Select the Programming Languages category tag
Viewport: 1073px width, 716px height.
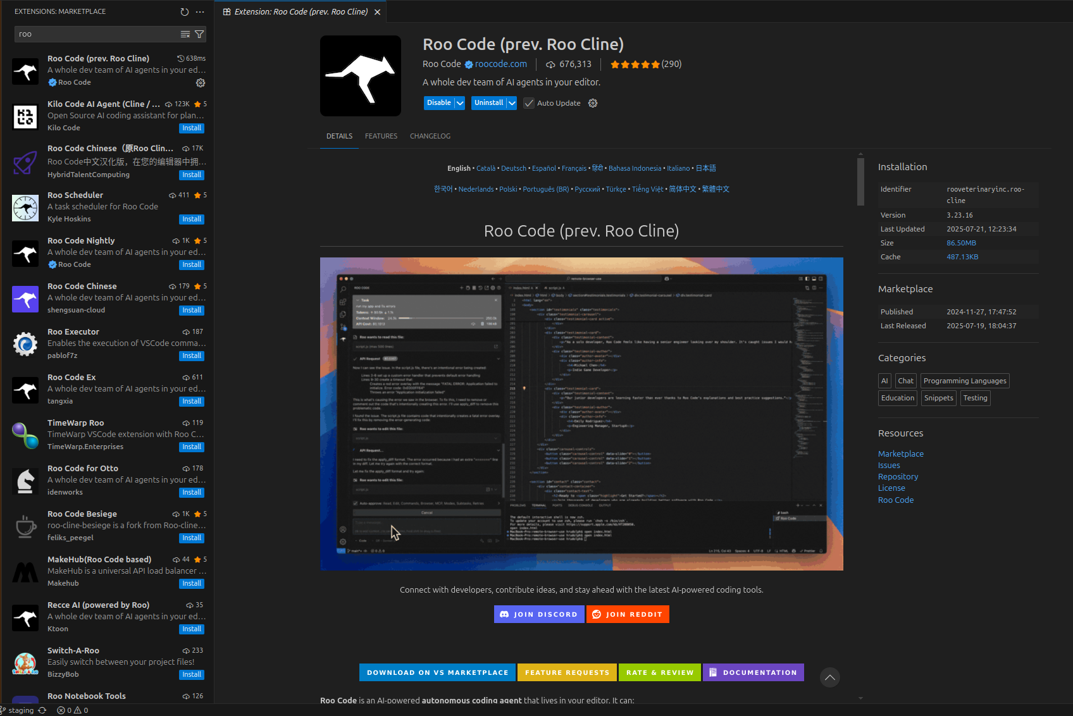click(964, 381)
